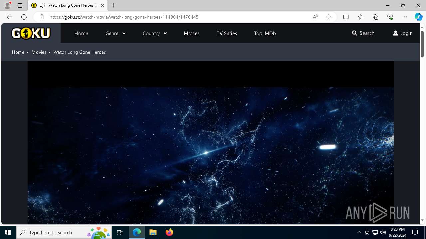
Task: Follow the Movies breadcrumb link
Action: click(39, 52)
